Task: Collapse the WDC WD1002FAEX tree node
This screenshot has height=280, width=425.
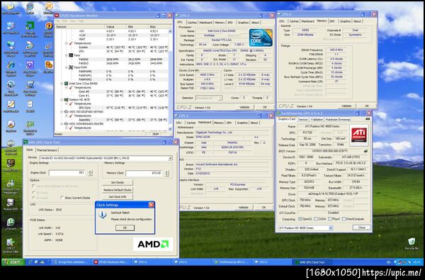Action: coord(62,111)
